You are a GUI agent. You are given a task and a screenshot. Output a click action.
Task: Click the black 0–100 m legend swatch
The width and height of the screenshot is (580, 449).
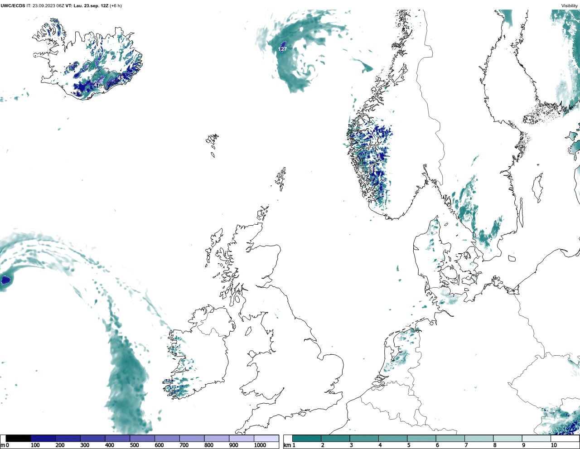[x=19, y=439]
